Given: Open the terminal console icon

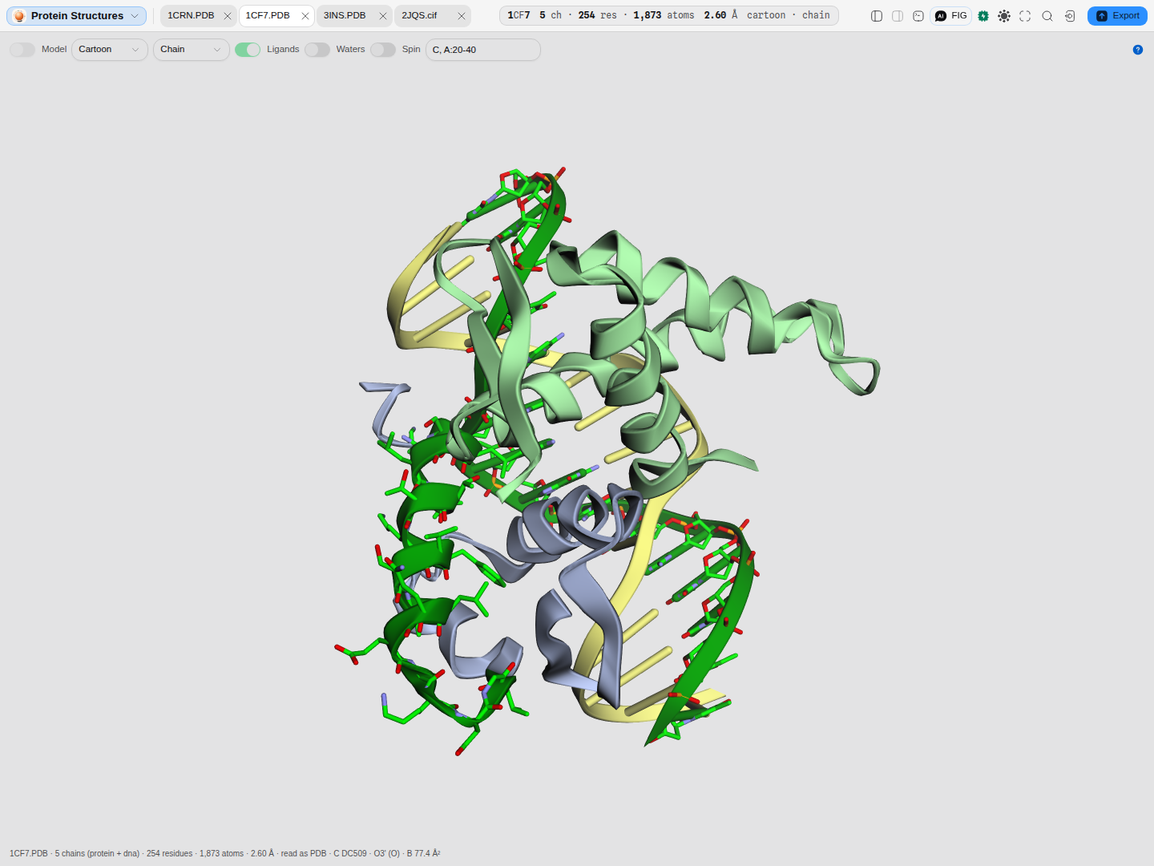Looking at the screenshot, I should [918, 16].
